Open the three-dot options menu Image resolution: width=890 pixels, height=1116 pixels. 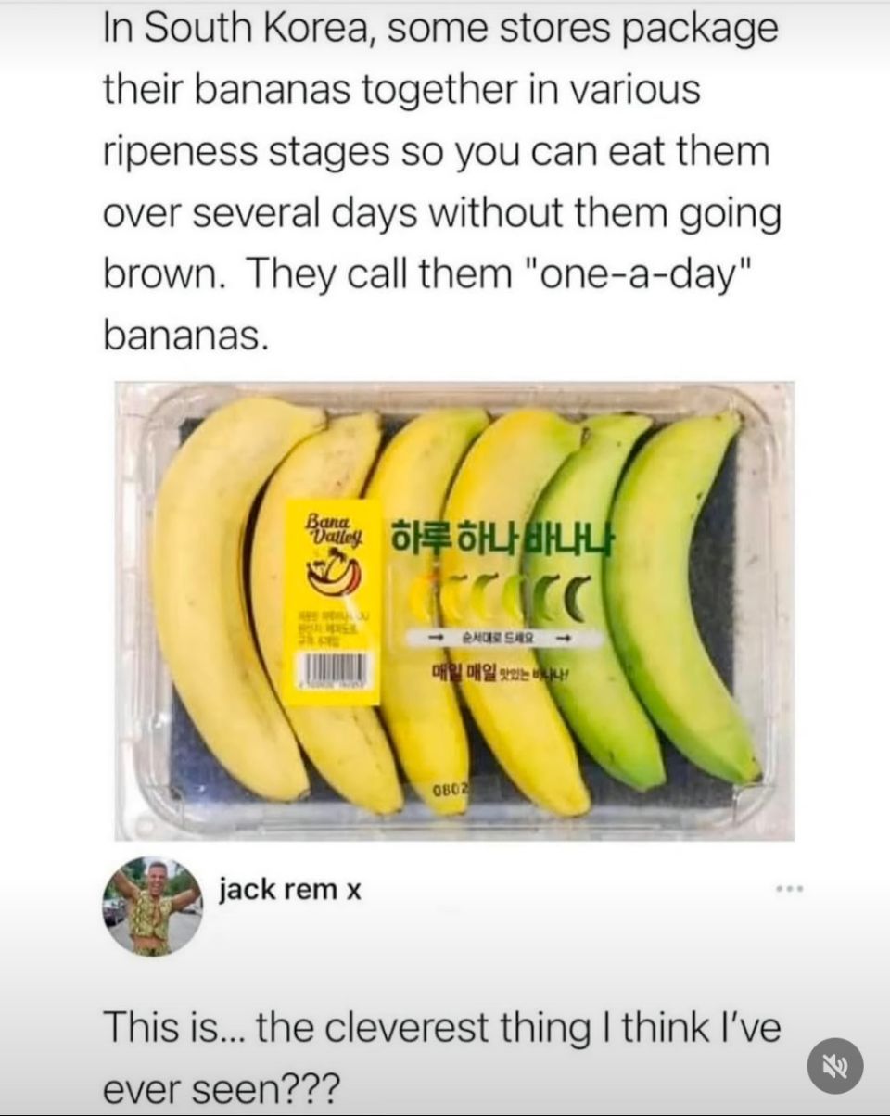pos(789,889)
